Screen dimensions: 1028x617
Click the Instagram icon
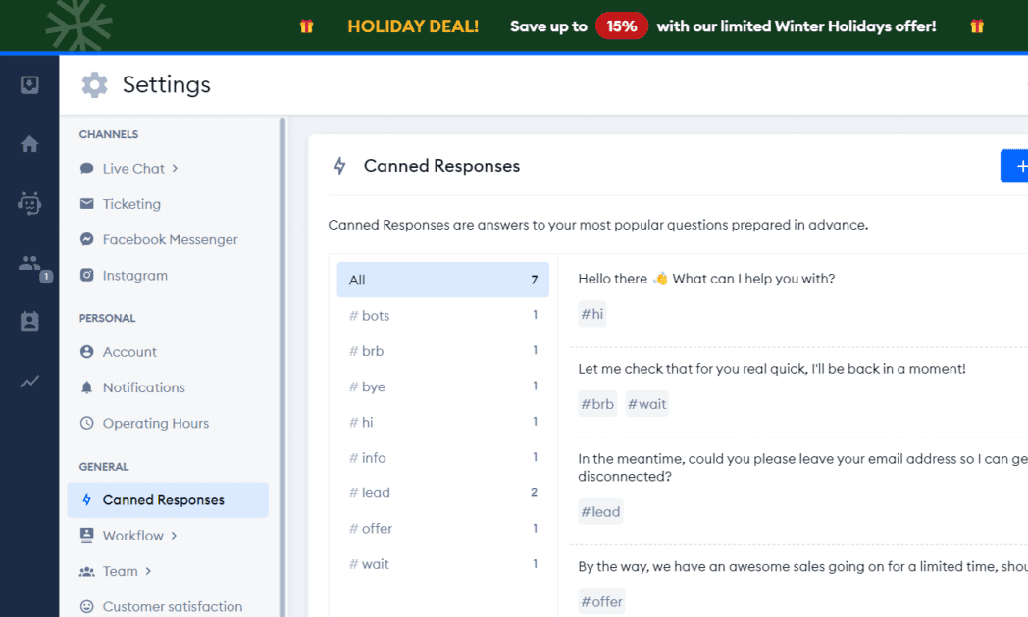tap(86, 275)
